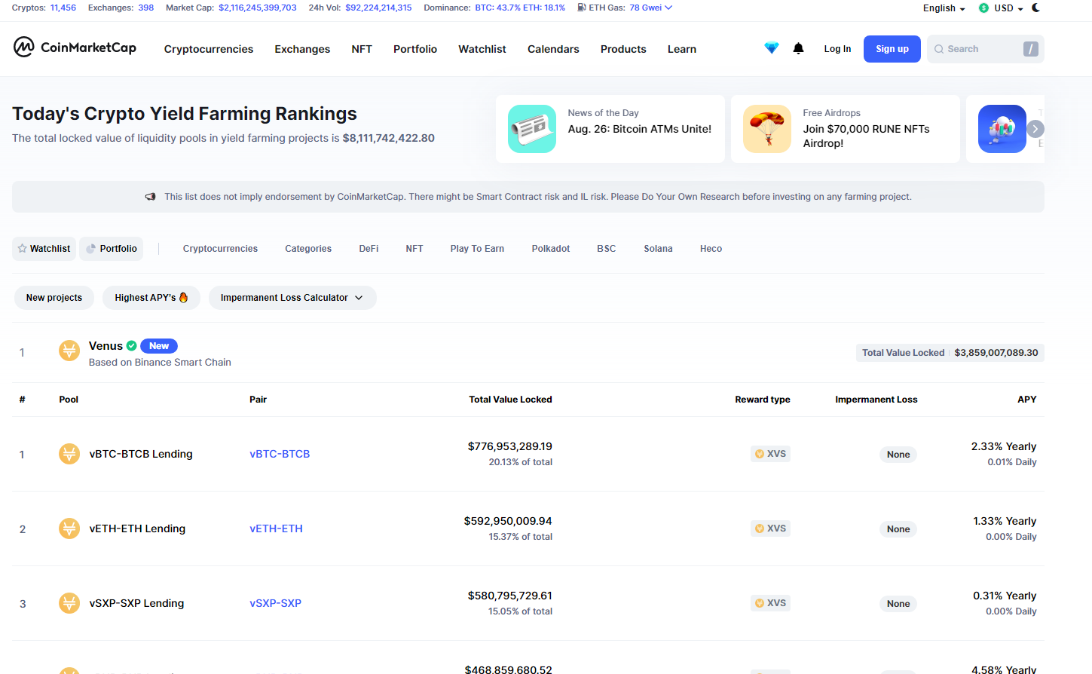Open the USD currency dropdown
Screen dimensions: 1092x674
pos(1001,8)
